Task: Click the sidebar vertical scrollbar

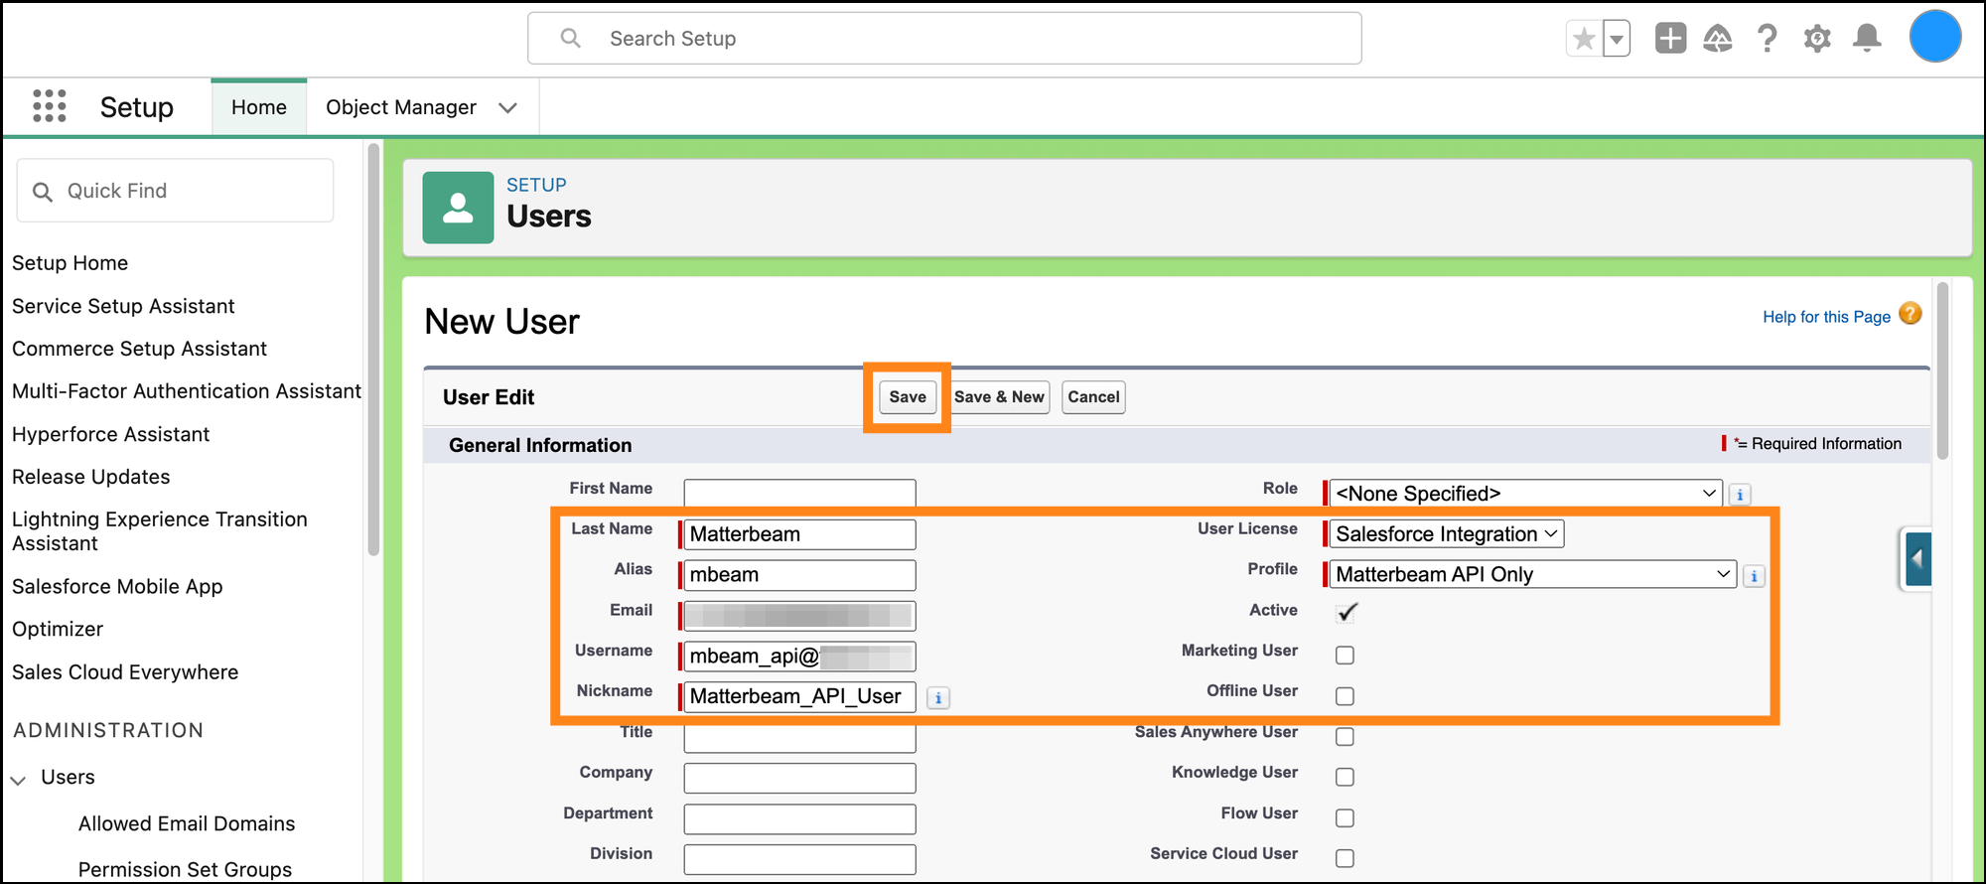Action: [x=373, y=350]
